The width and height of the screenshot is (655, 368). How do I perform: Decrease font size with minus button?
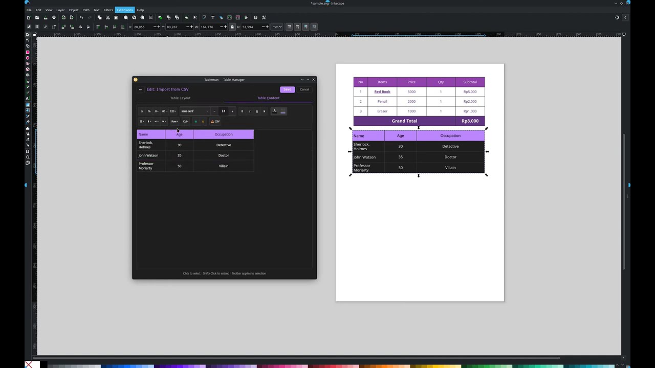(214, 111)
